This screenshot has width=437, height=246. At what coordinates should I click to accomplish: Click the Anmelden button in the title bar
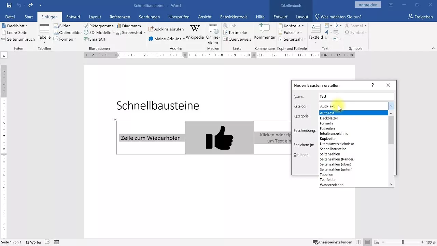click(x=368, y=5)
